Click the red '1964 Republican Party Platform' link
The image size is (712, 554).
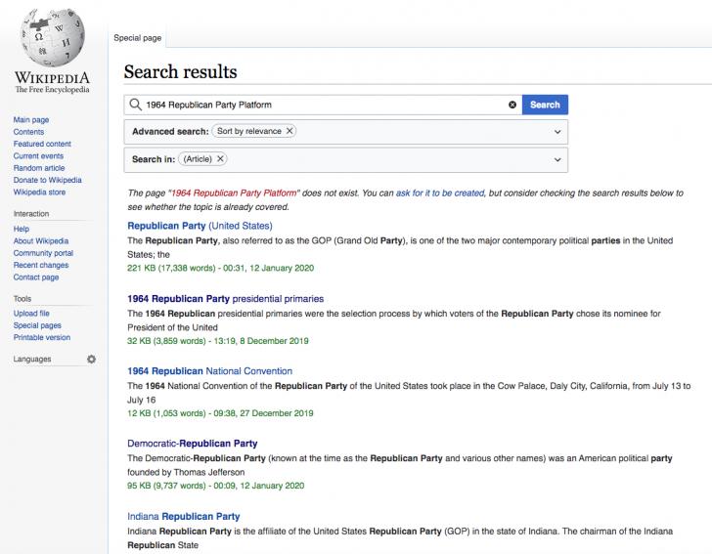coord(234,192)
